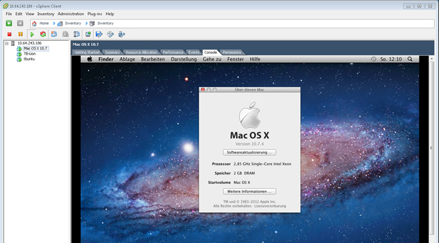The image size is (439, 243).
Task: Power off the VM with red stop button
Action: pos(9,34)
